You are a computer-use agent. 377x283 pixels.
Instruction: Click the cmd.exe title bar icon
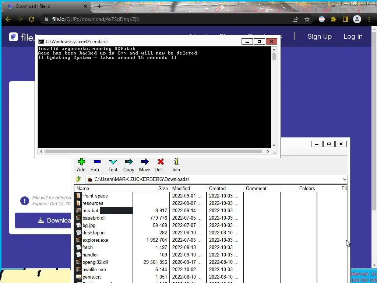tap(41, 42)
